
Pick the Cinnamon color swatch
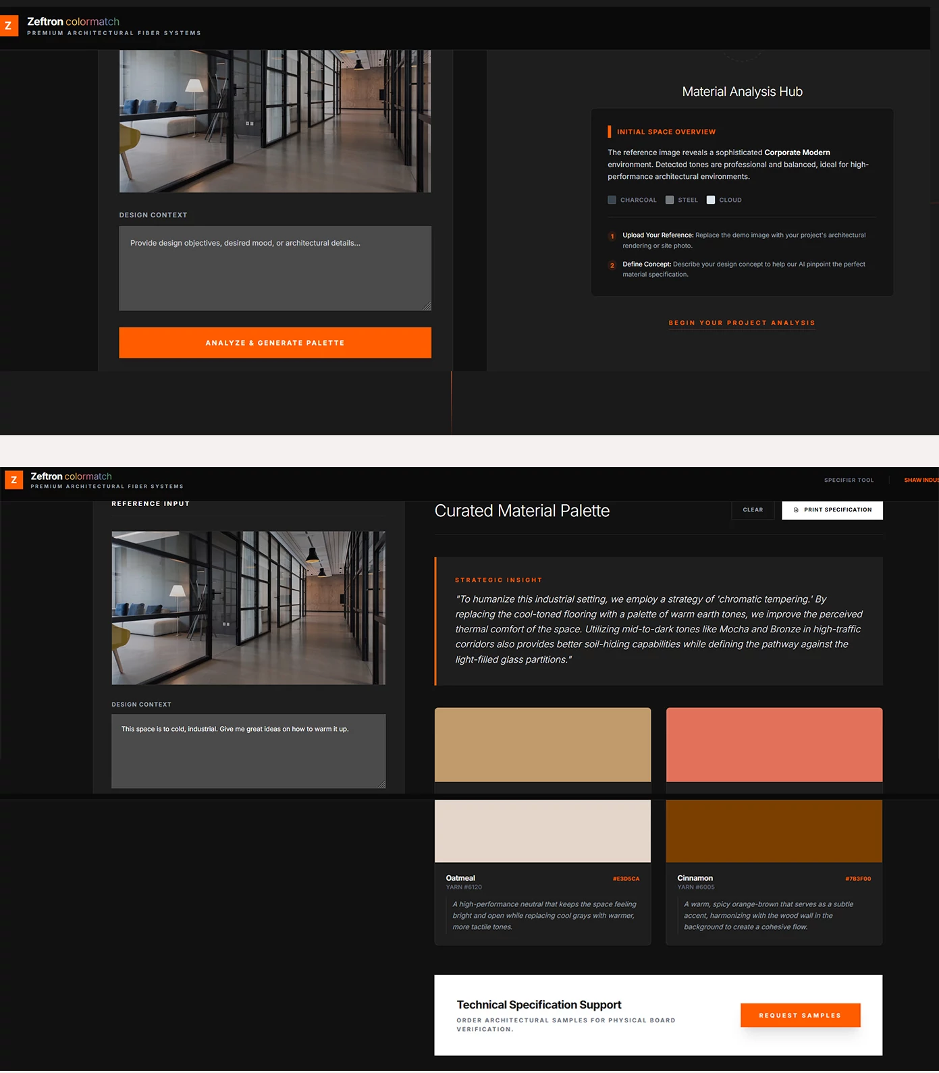tap(774, 831)
